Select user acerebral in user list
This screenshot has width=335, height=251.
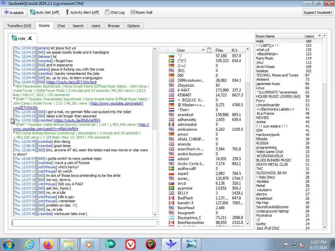(202, 115)
